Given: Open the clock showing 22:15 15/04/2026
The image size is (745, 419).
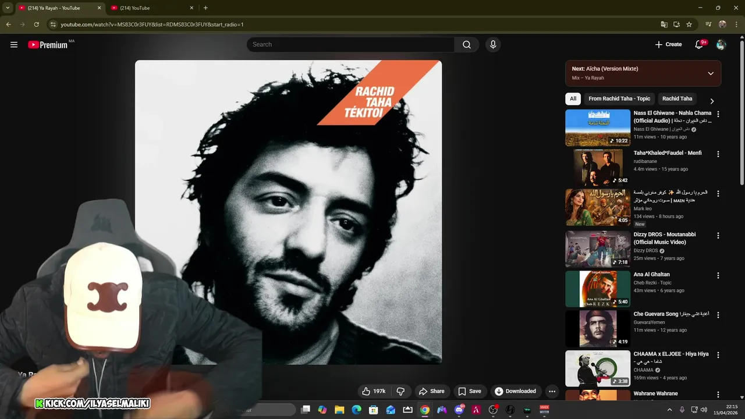Looking at the screenshot, I should (x=727, y=410).
